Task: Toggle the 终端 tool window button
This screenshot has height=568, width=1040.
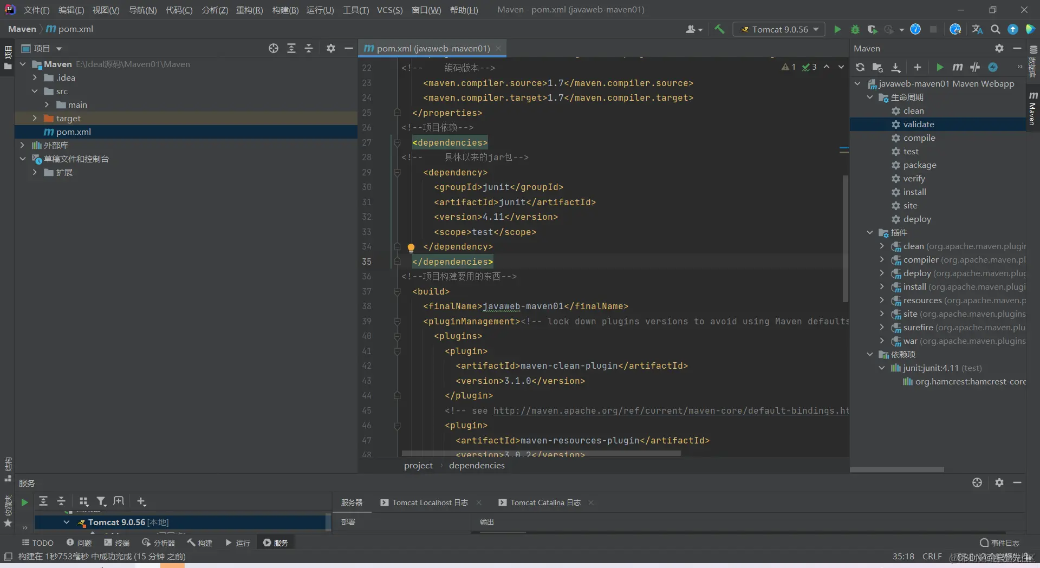Action: [x=116, y=543]
